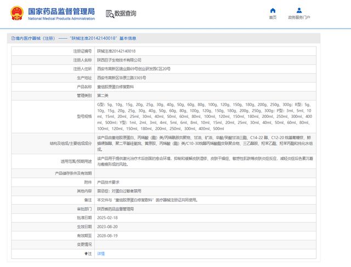Image resolution: width=351 pixels, height=267 pixels.
Task: Click the 数据查询 label
Action: point(125,13)
